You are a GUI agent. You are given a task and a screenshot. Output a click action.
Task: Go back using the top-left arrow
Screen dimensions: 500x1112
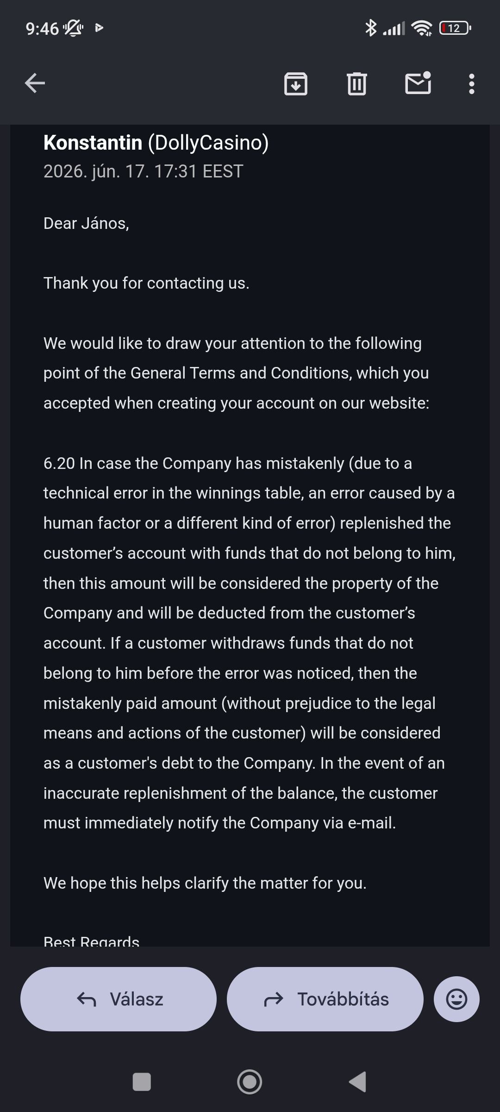[35, 83]
